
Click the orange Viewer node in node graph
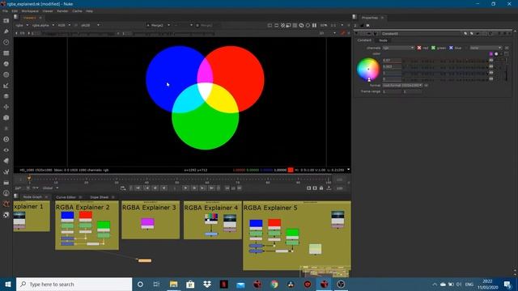[145, 260]
